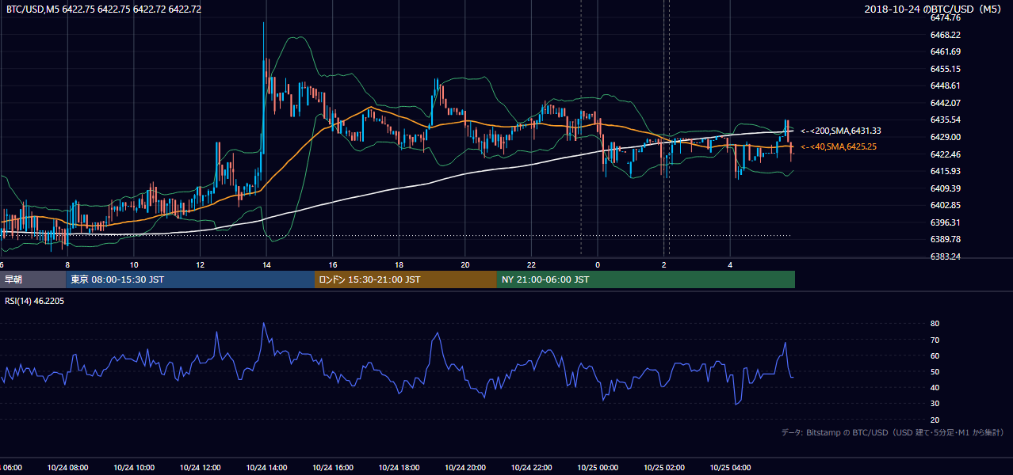
Task: Click price level 6468.22 on the price axis
Action: pos(945,35)
